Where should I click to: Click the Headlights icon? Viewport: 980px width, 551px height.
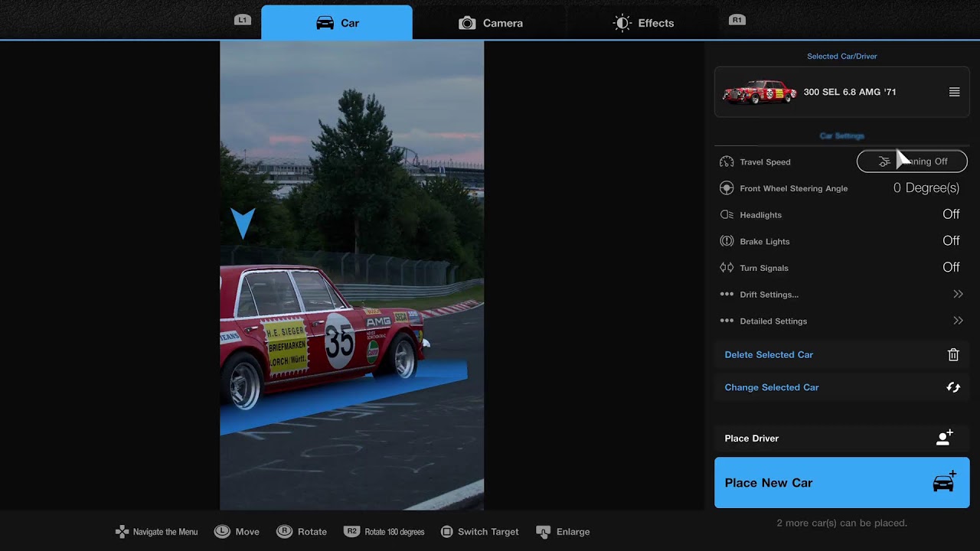727,215
